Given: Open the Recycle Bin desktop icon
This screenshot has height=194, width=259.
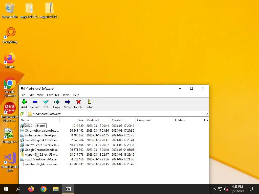Looking at the screenshot, I should [10, 10].
